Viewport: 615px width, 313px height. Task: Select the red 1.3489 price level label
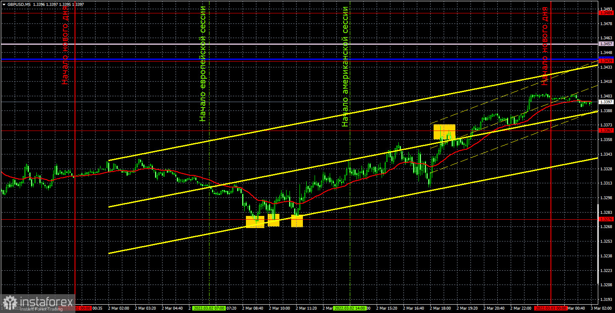click(606, 13)
